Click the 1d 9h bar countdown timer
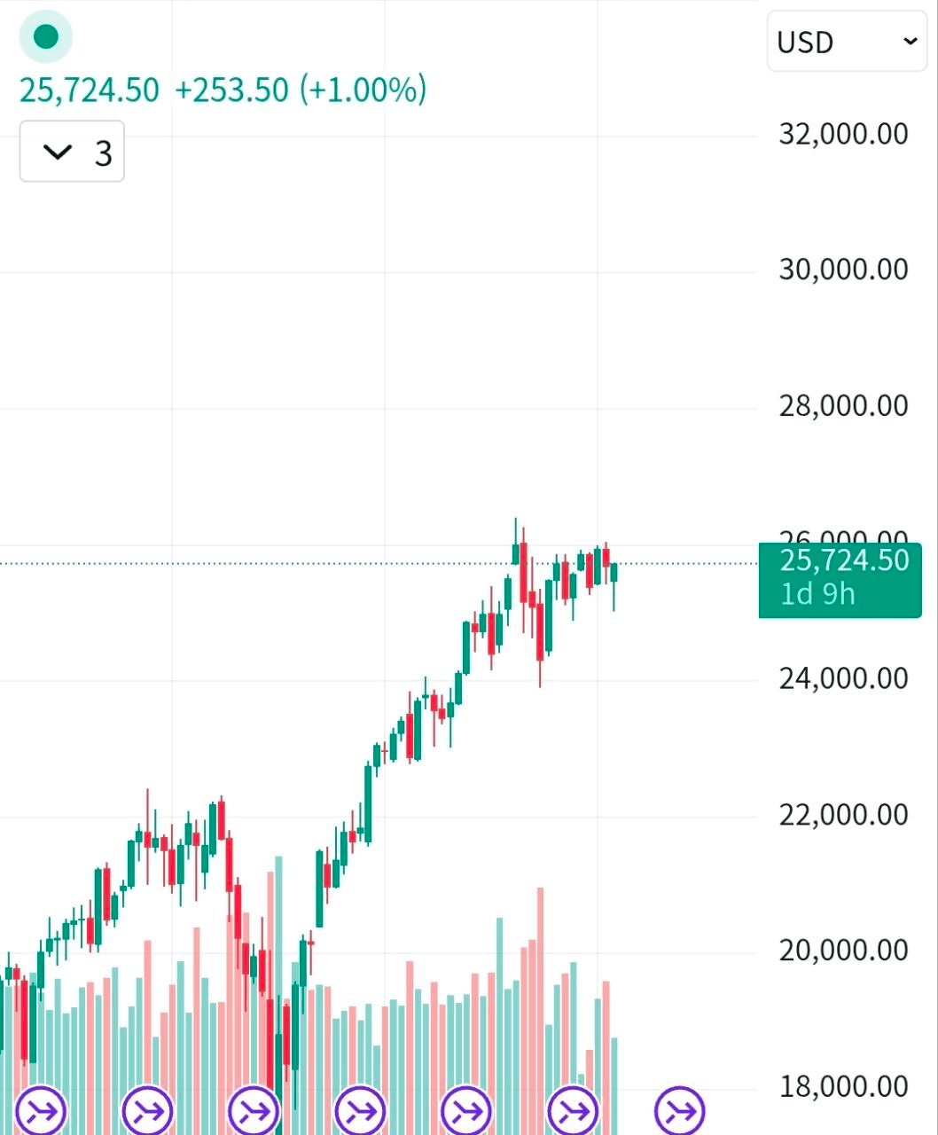Viewport: 938px width, 1135px height. (817, 594)
